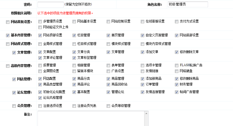This screenshot has height=126, width=233.
Task: Uncheck 修改删除商品 option
Action: [177, 79]
